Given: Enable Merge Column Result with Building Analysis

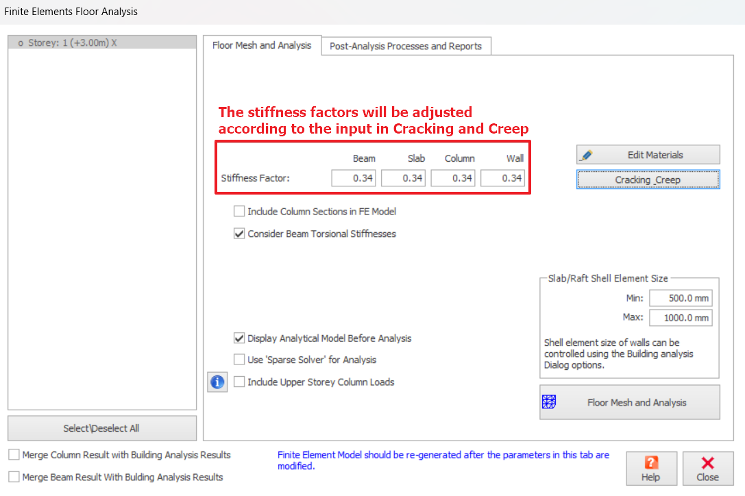Looking at the screenshot, I should [x=14, y=455].
